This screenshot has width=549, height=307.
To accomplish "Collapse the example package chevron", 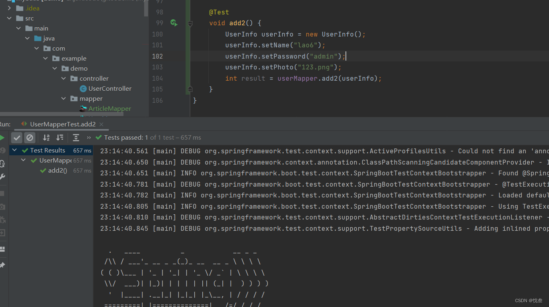I will 46,58.
